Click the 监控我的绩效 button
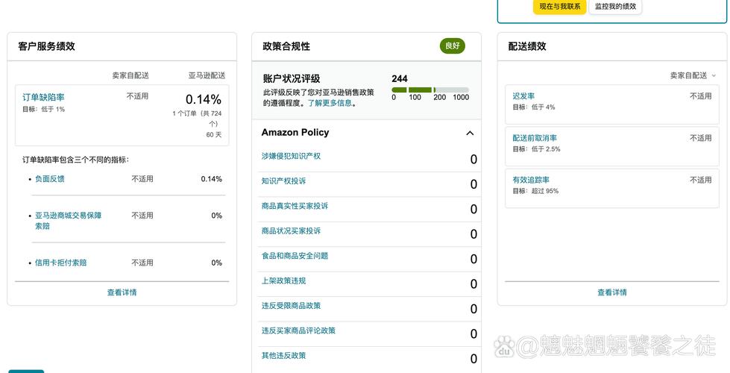 point(615,7)
